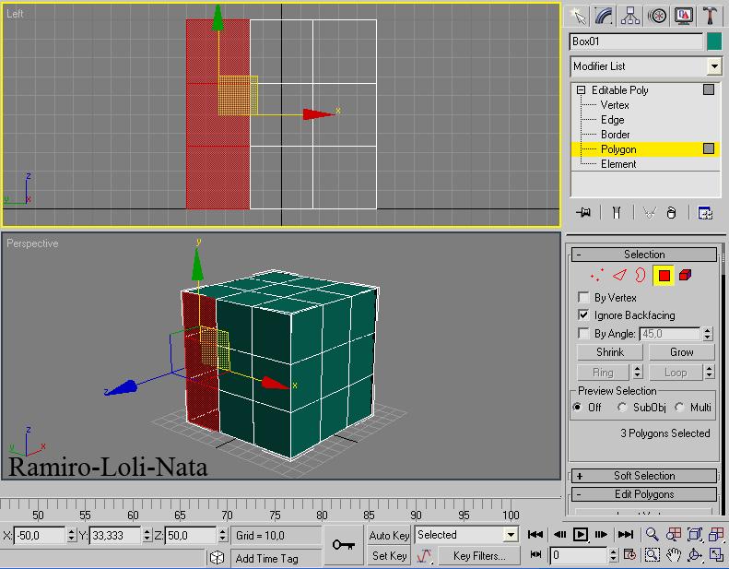The image size is (729, 569).
Task: Go to Start of animation
Action: tap(535, 535)
